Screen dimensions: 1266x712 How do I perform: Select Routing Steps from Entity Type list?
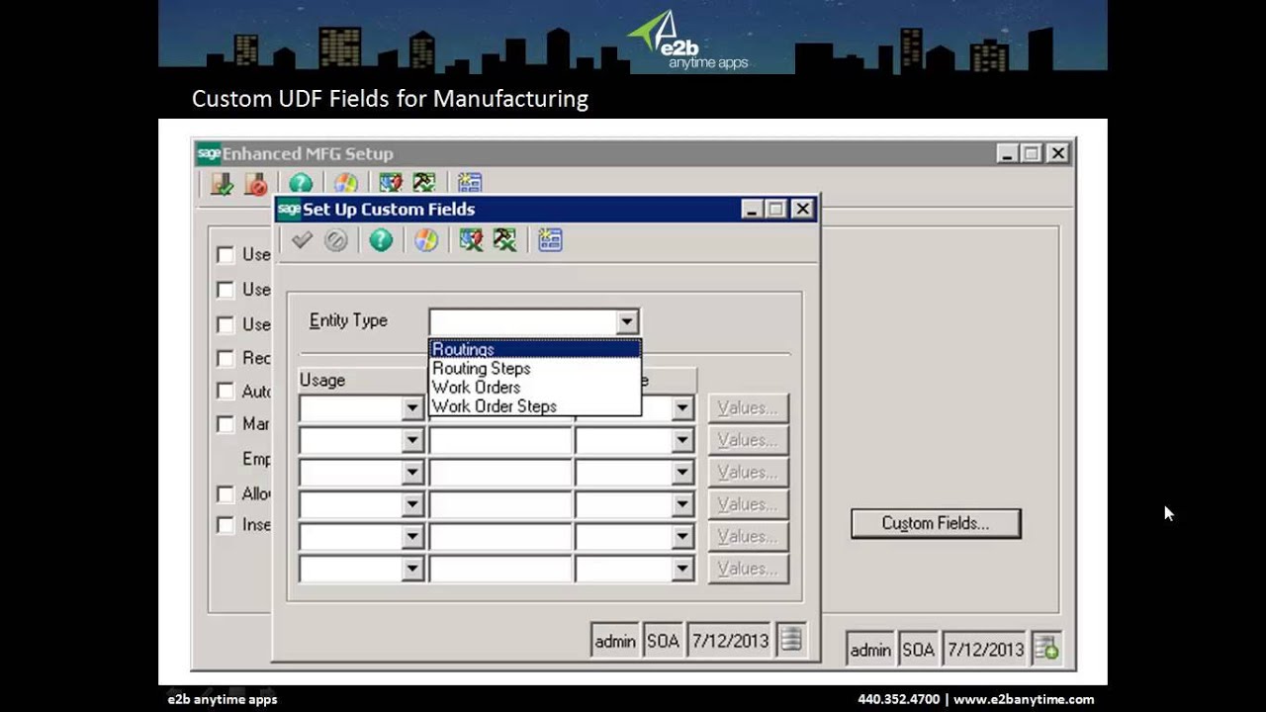(534, 368)
